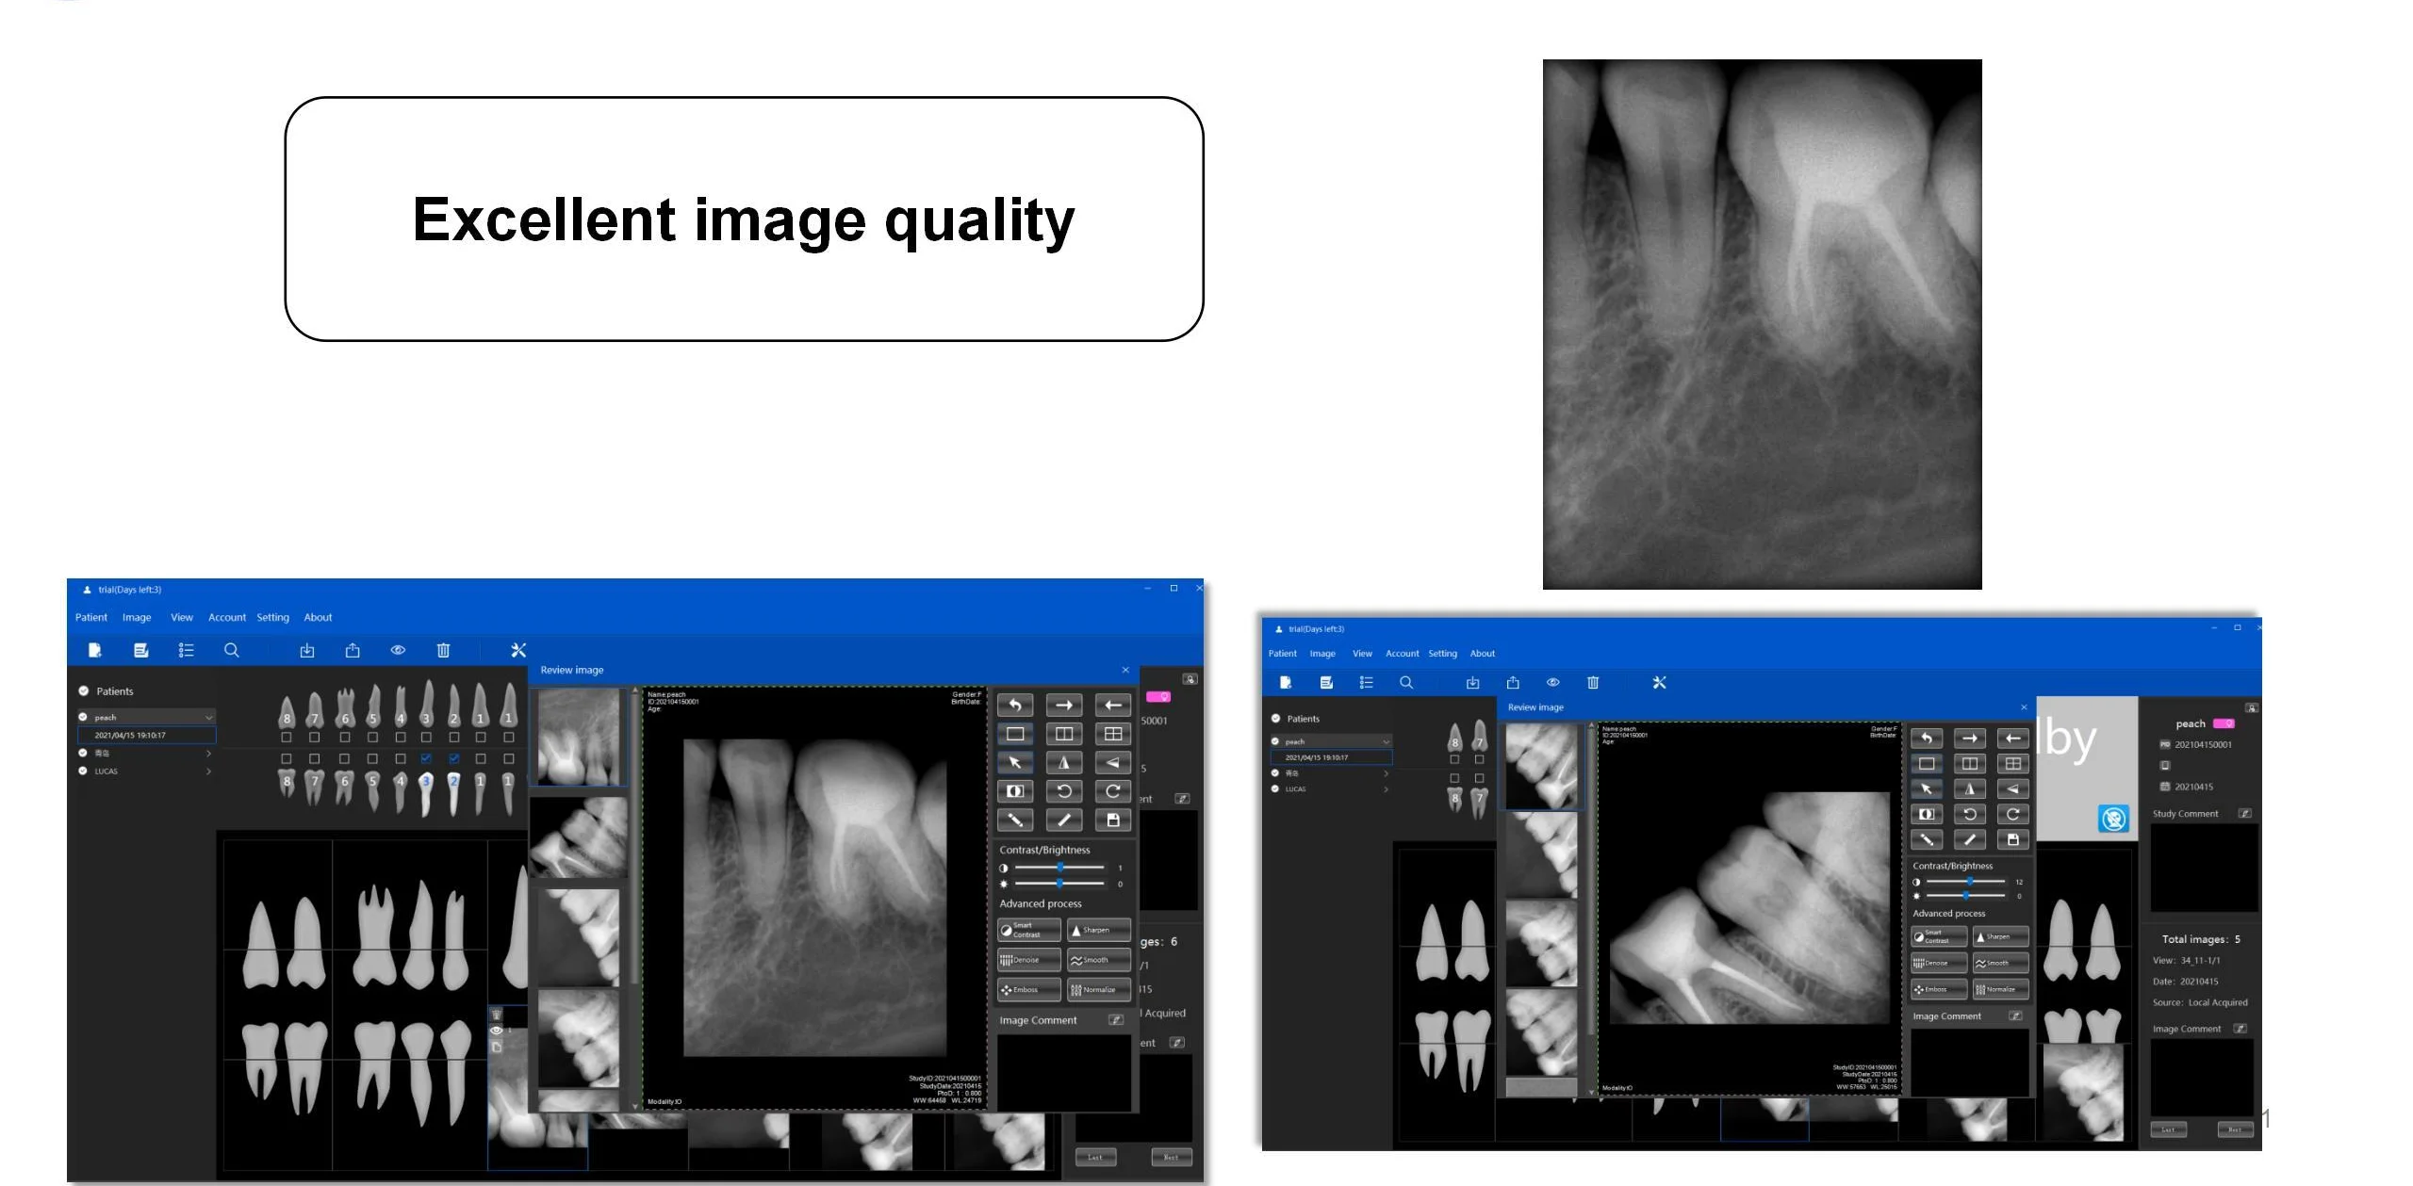Click the magnifier search icon in the left window toolbar
This screenshot has height=1186, width=2413.
click(x=231, y=650)
